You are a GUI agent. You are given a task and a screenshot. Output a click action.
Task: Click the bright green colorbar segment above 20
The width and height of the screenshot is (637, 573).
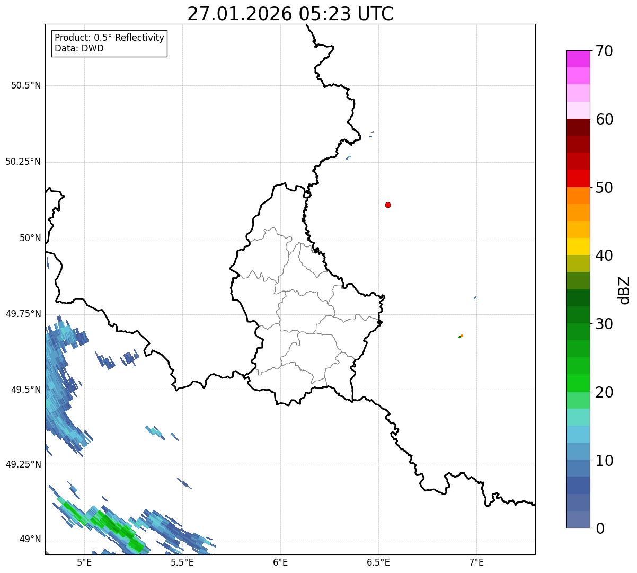click(578, 383)
